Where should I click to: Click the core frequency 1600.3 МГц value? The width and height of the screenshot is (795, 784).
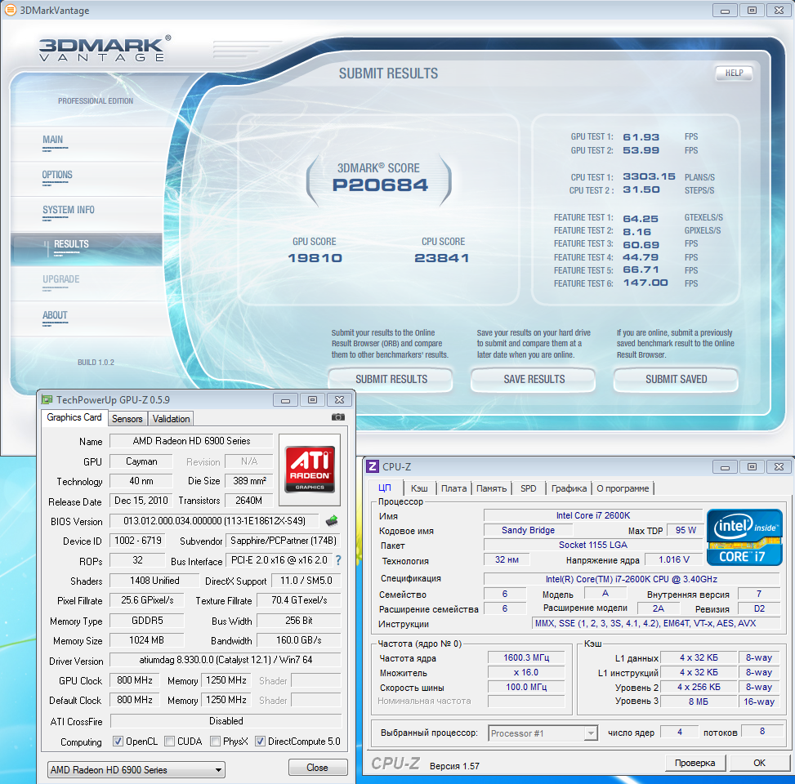pyautogui.click(x=526, y=657)
